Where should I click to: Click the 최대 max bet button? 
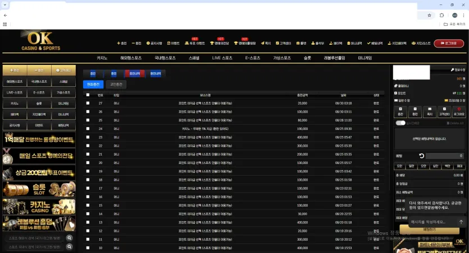point(459,166)
